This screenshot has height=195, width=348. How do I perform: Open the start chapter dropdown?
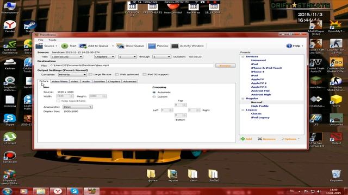pyautogui.click(x=127, y=57)
